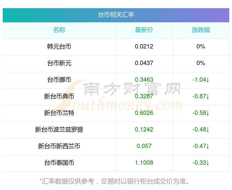
Task: Select the 涨跌幅 column header
Action: (201, 30)
